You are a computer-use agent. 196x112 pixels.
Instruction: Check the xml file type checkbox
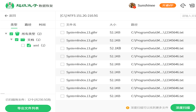pyautogui.click(x=23, y=45)
